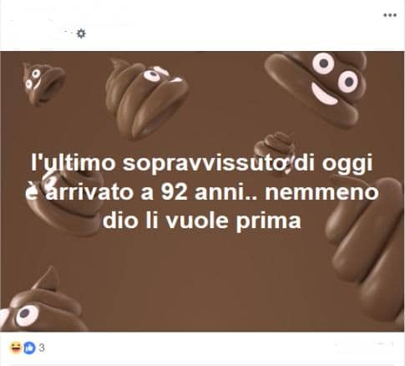Screen dimensions: 405x366
Task: Click the large smiling poop emoji top right
Action: [x=316, y=88]
